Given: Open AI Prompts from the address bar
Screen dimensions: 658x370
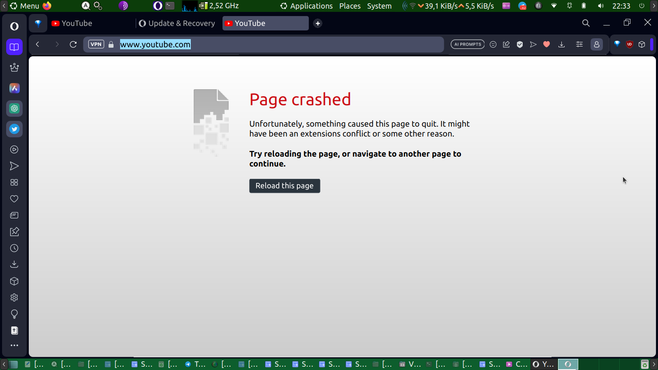Looking at the screenshot, I should coord(468,44).
